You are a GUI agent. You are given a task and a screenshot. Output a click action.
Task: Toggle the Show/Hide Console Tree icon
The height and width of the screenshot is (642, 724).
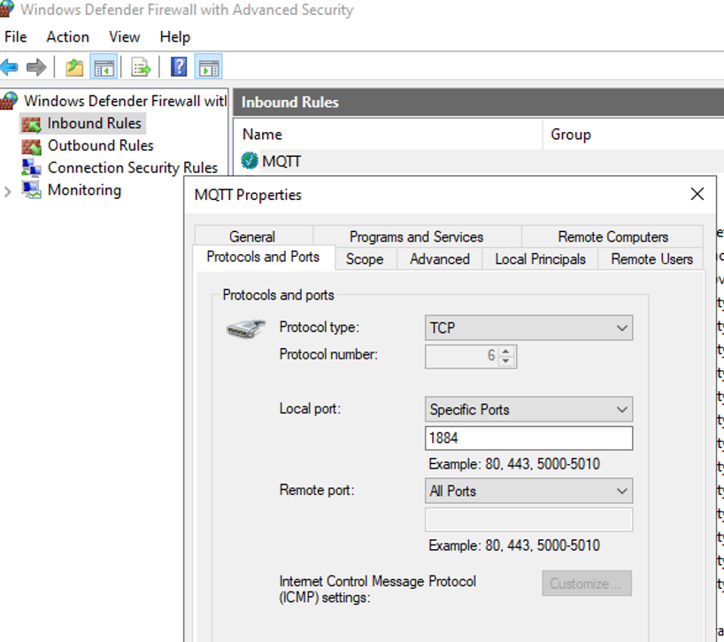(104, 67)
